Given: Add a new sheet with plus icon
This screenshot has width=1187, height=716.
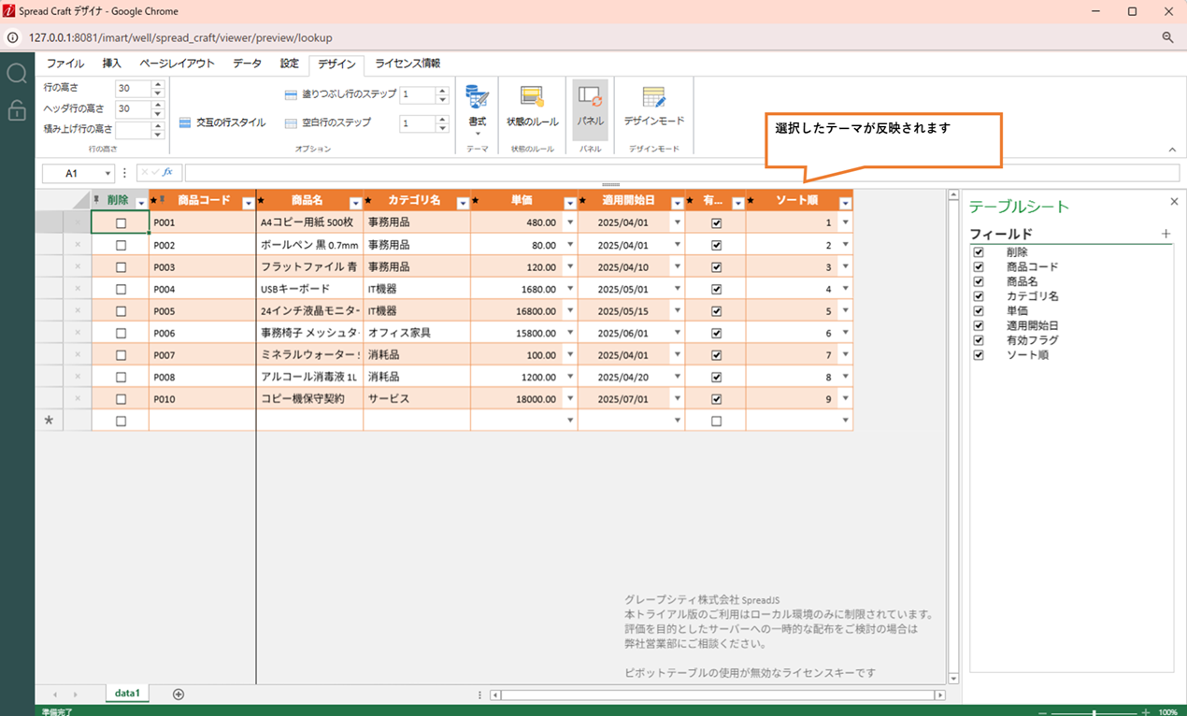Looking at the screenshot, I should 179,694.
